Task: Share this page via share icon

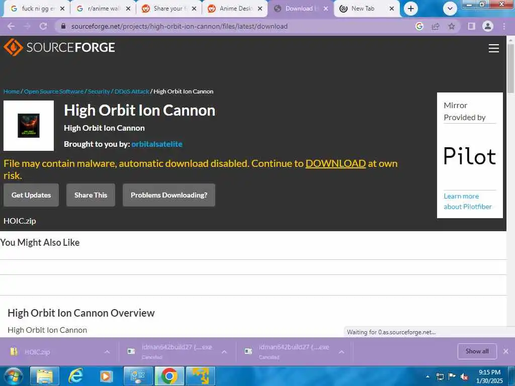Action: click(x=436, y=26)
